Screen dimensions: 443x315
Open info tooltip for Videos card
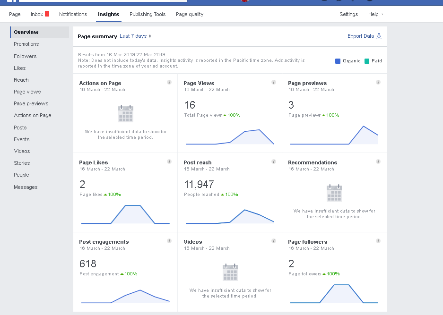tap(274, 241)
